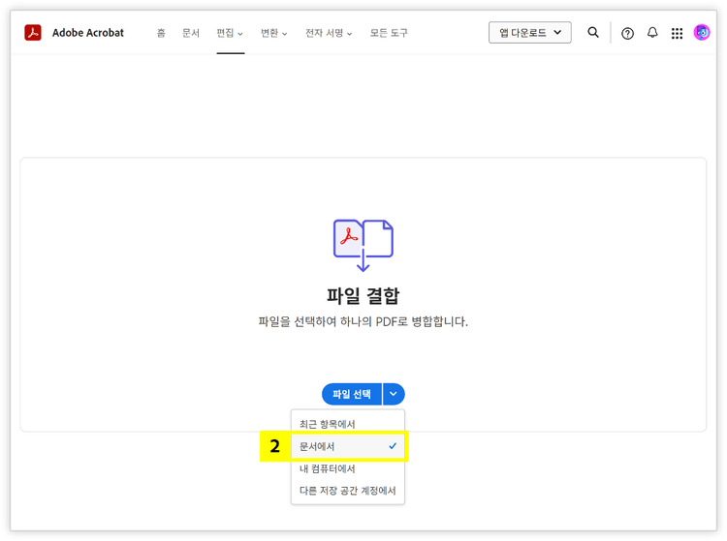The image size is (727, 541).
Task: Open the 문서 tab
Action: (191, 33)
